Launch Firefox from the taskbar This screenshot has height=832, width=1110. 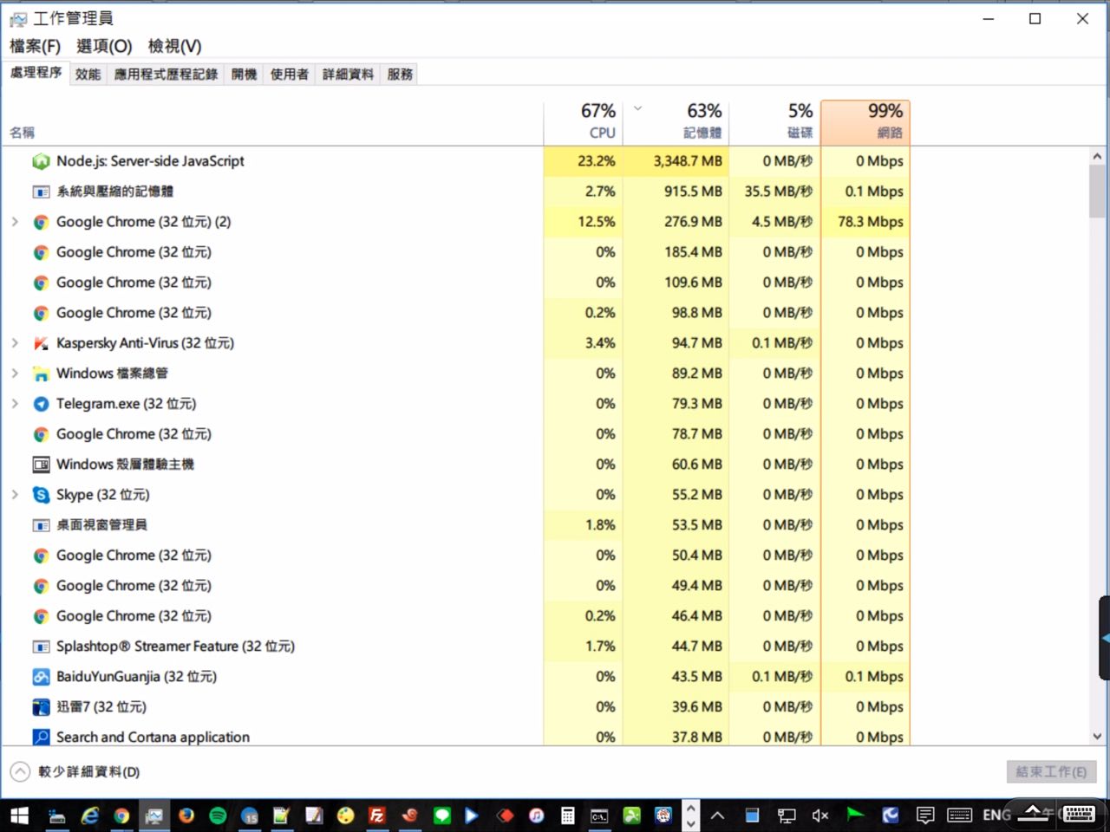click(x=186, y=816)
